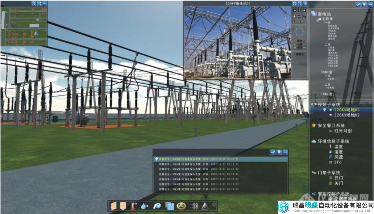
Task: Click the thermometer icon in bottom toolbar
Action: coord(134,206)
